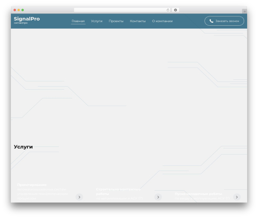Navigate to Контакты
Screen dimensions: 258x218
click(138, 21)
